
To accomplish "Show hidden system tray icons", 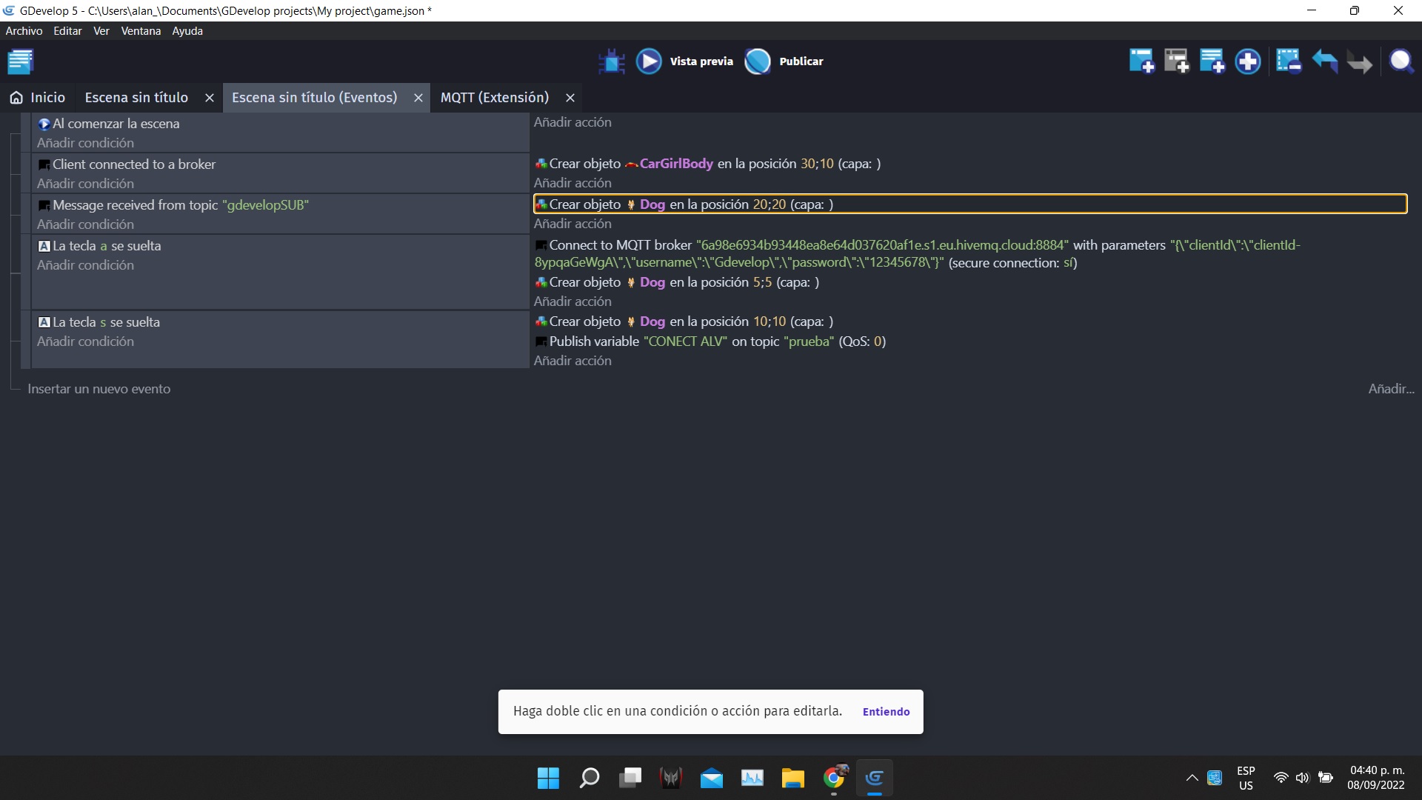I will (x=1192, y=778).
